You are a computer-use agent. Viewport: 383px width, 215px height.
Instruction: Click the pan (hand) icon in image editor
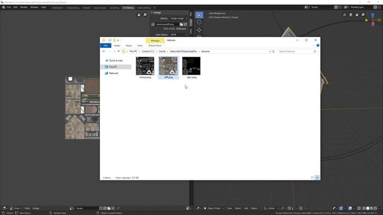[x=139, y=15]
